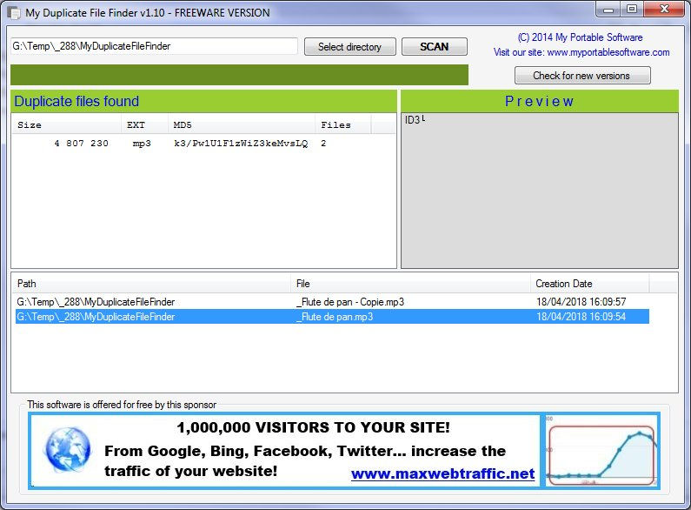Click the Path column header
This screenshot has height=510, width=691.
tap(151, 284)
